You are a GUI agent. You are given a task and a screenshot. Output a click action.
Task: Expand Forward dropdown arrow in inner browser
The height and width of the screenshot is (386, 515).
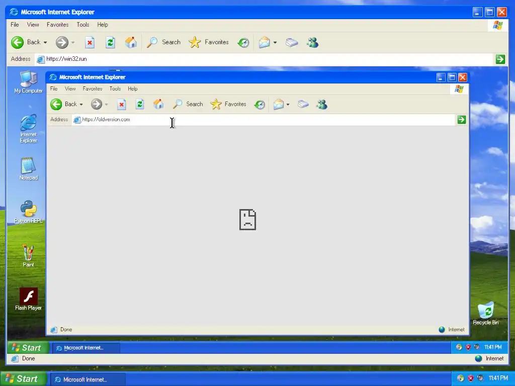pos(107,105)
